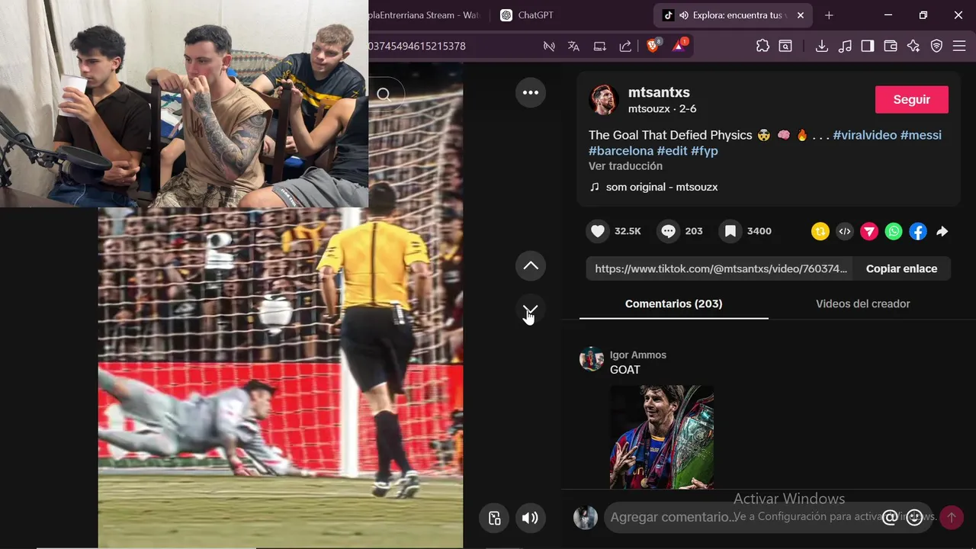Image resolution: width=976 pixels, height=549 pixels.
Task: Share the video to Facebook
Action: 918,231
